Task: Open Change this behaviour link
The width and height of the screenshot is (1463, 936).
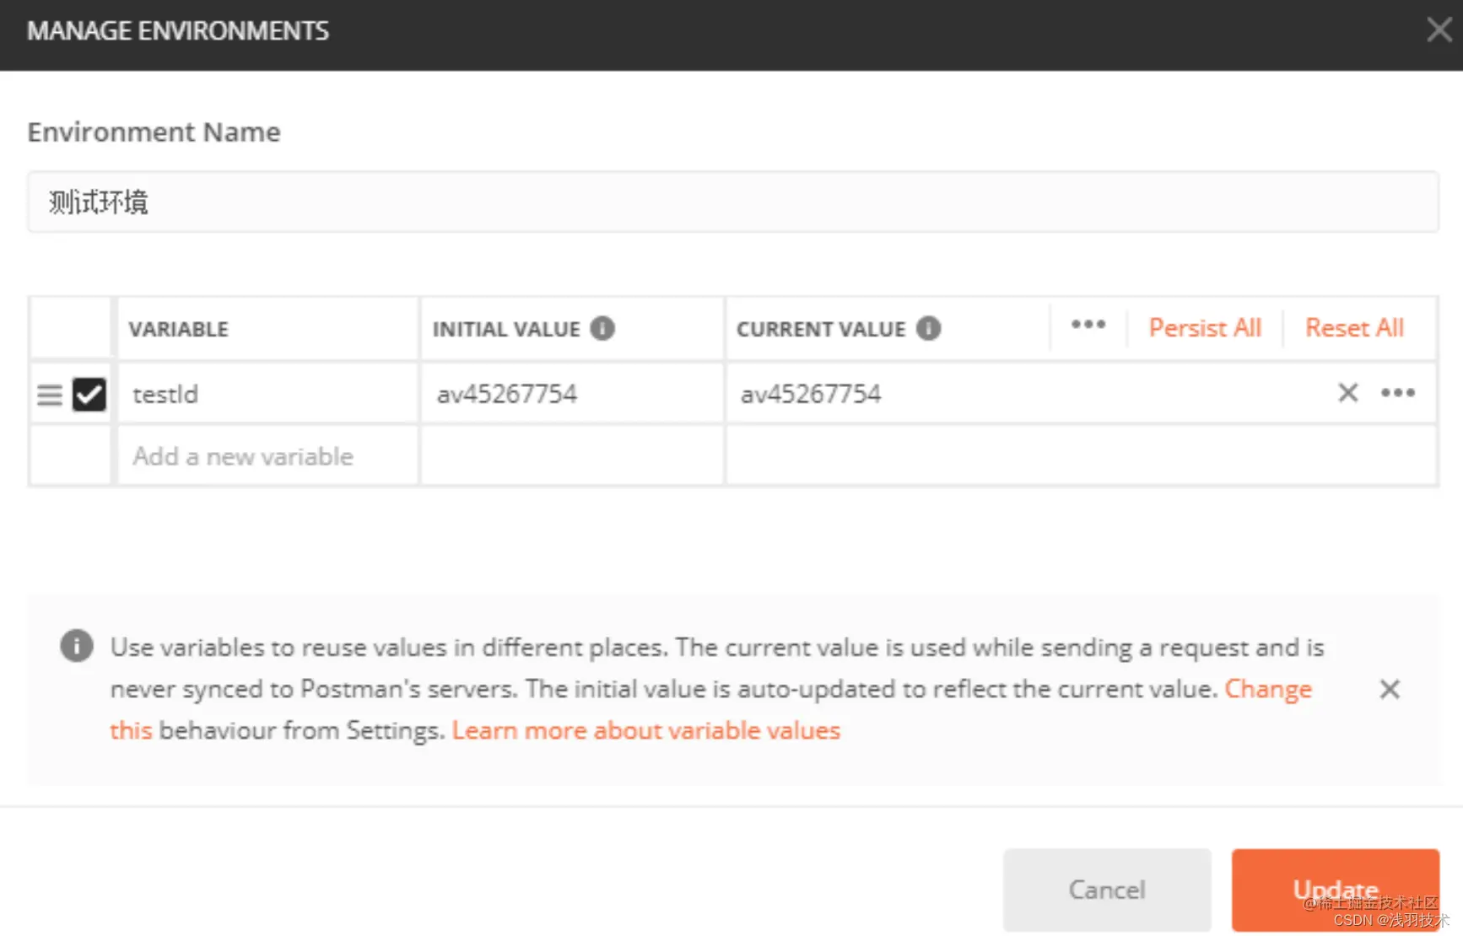Action: [1268, 689]
